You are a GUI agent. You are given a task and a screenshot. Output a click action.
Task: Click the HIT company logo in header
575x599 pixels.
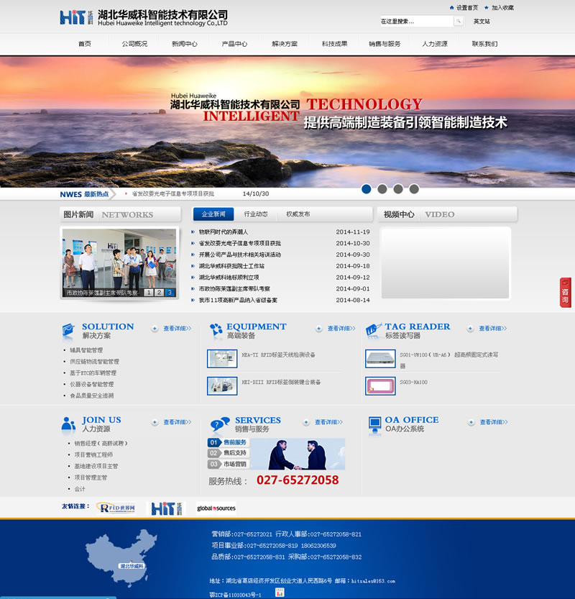[77, 17]
